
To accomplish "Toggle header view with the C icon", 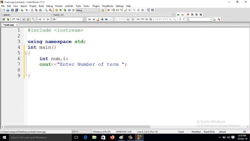I will pos(184,19).
